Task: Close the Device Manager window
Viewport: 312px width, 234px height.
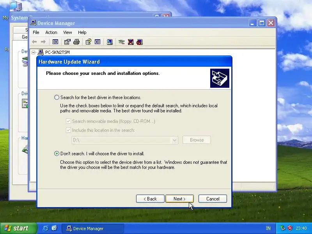Action: coord(271,23)
